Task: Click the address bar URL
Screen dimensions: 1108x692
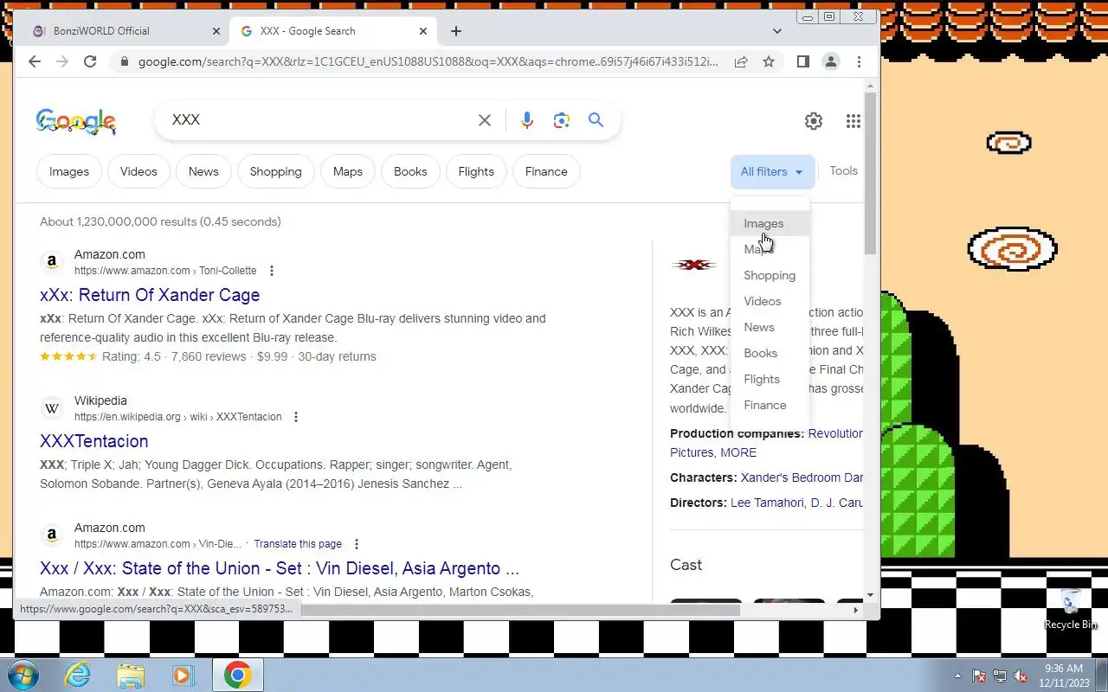Action: click(428, 61)
